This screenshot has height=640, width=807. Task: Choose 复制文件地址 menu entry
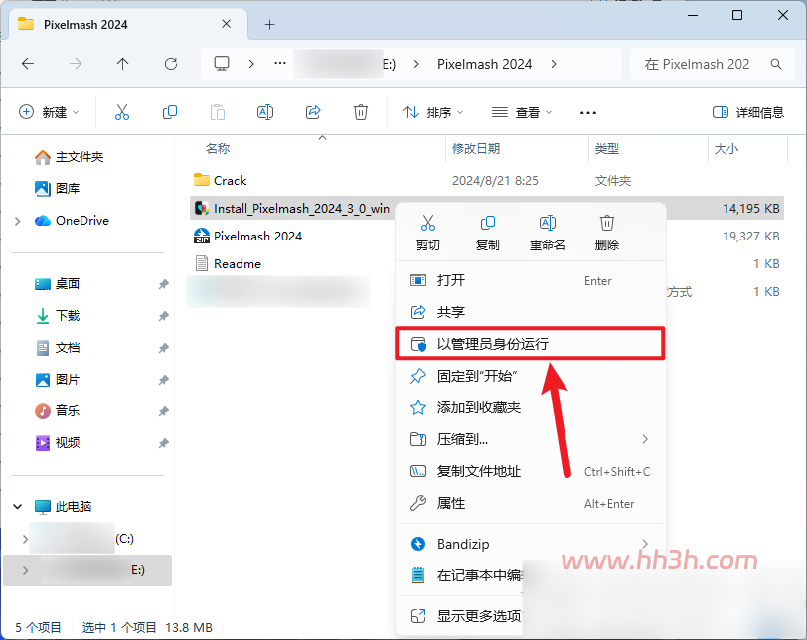[530, 471]
